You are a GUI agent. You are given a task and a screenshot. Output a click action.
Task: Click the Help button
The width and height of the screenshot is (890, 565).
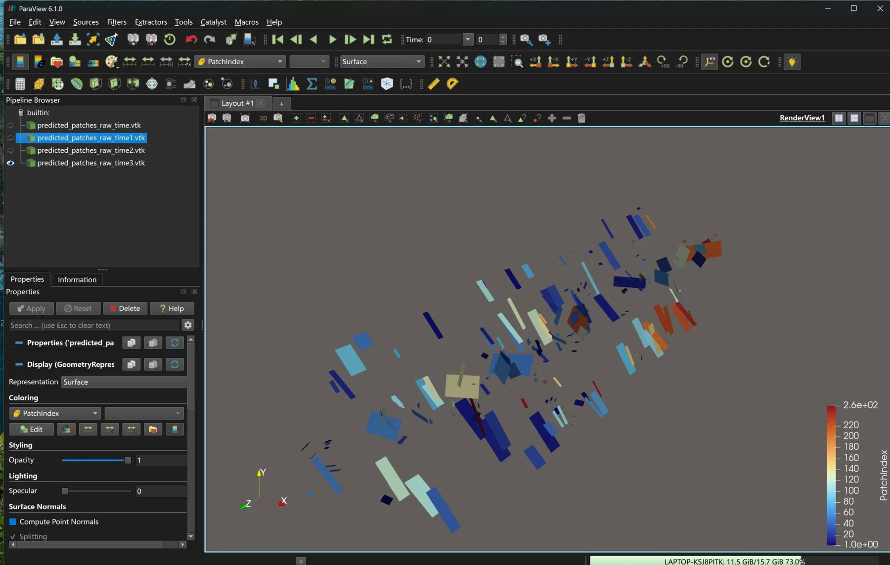click(172, 308)
